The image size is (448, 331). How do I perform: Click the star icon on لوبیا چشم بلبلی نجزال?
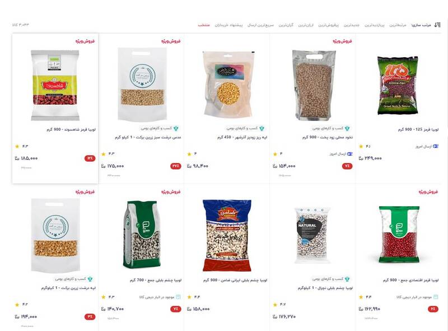pos(275,305)
